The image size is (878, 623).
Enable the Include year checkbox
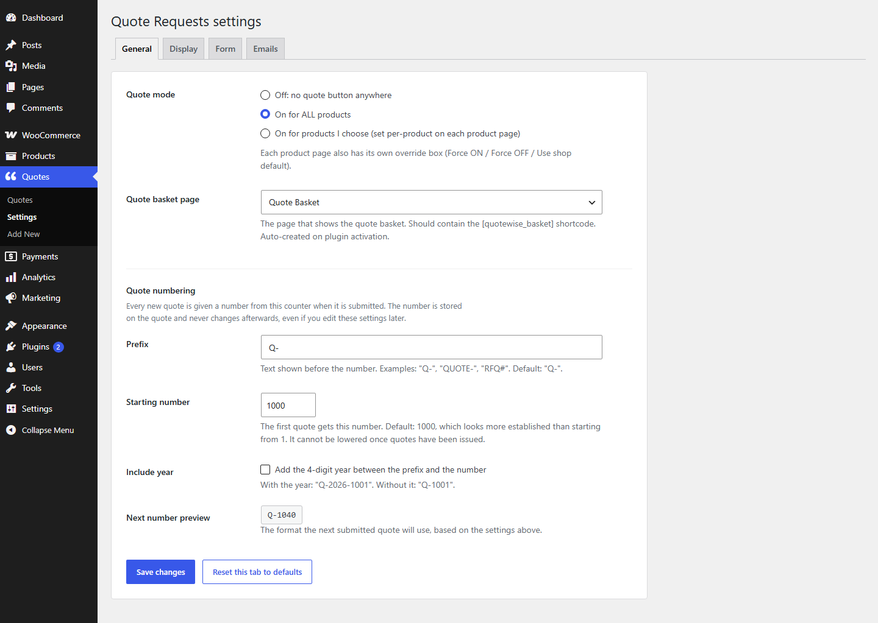265,470
